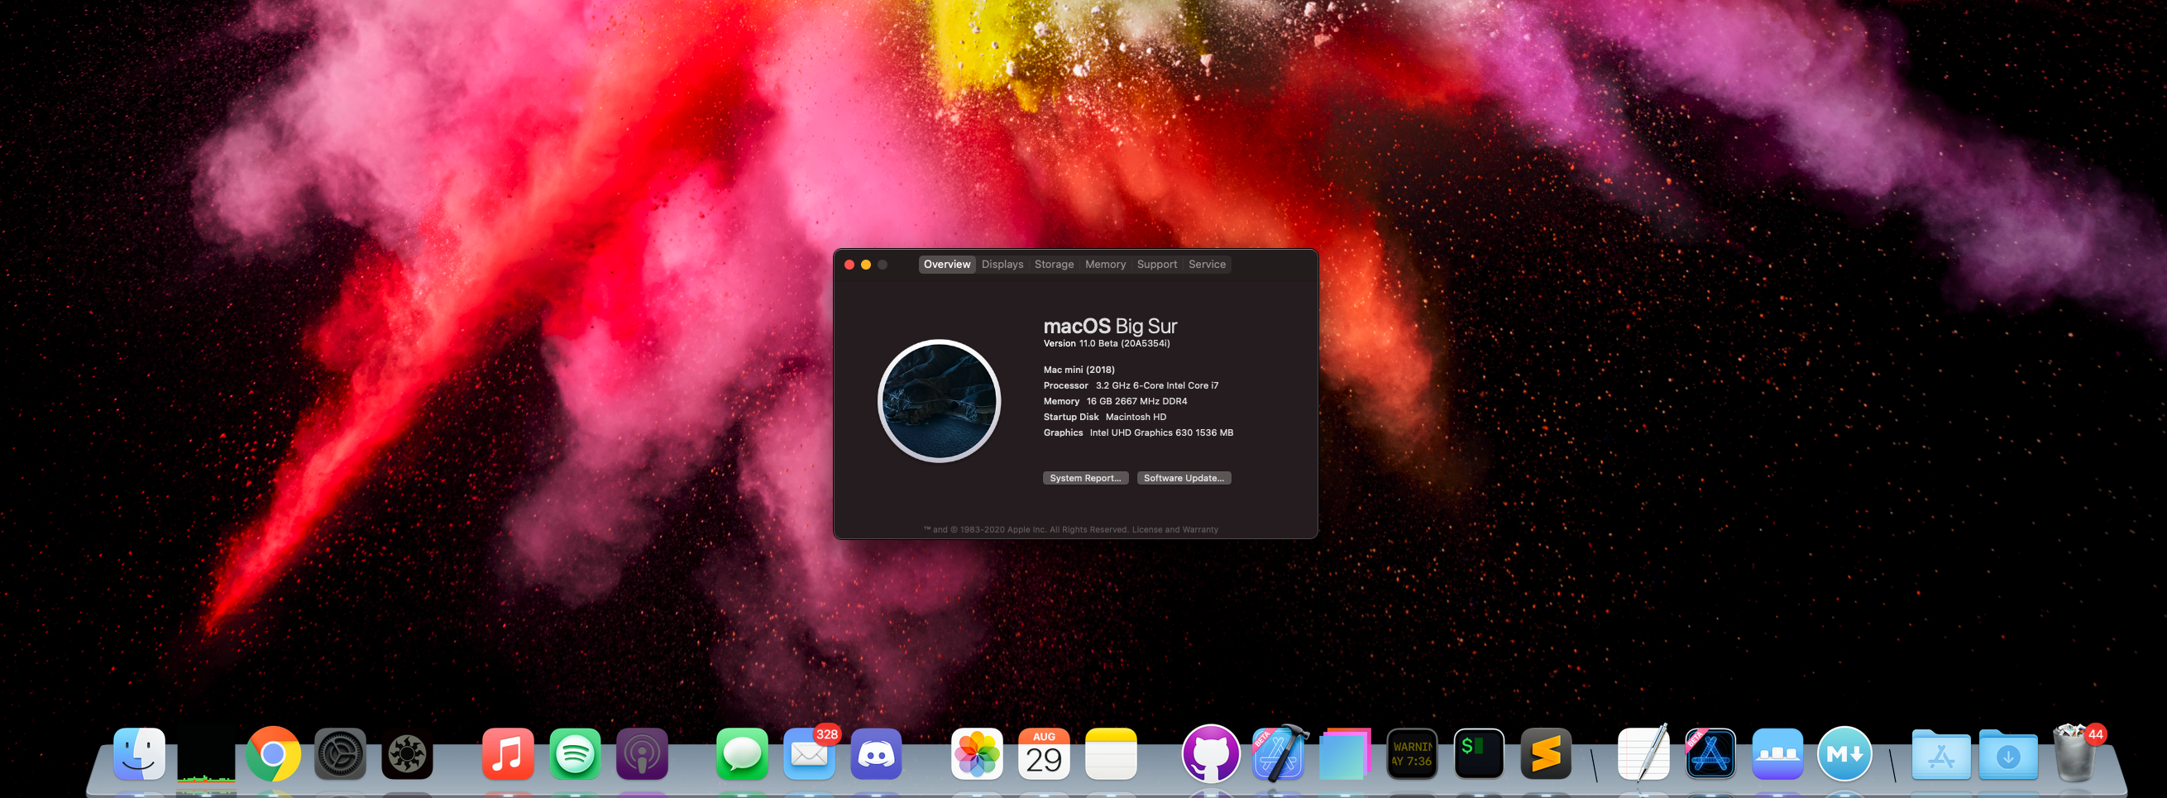The image size is (2167, 798).
Task: Switch to the Memory tab
Action: pos(1105,264)
